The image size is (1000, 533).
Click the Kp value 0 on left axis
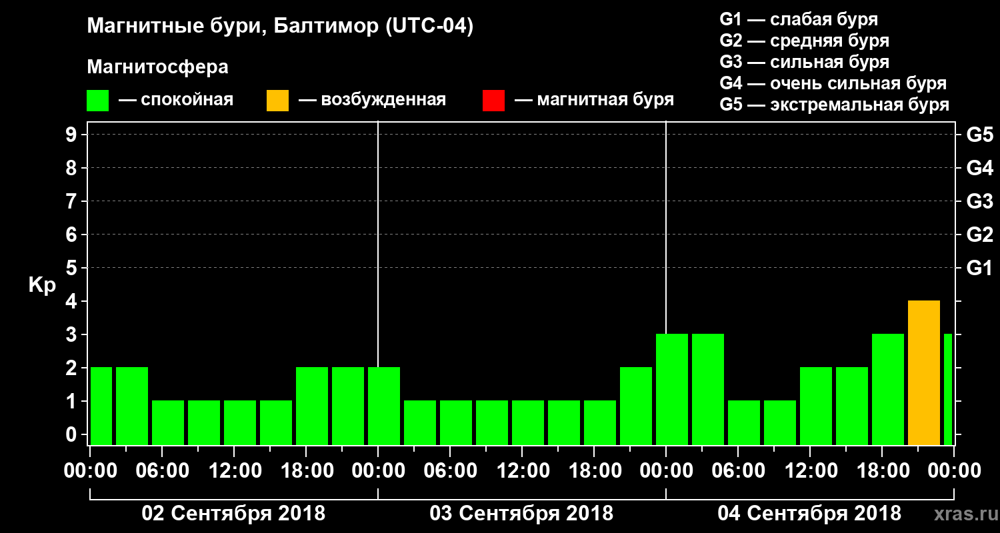point(73,434)
